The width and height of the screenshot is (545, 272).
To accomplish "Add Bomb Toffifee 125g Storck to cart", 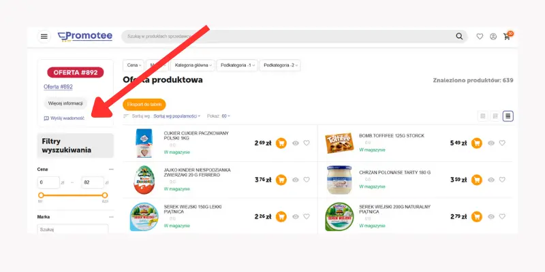I will [476, 143].
